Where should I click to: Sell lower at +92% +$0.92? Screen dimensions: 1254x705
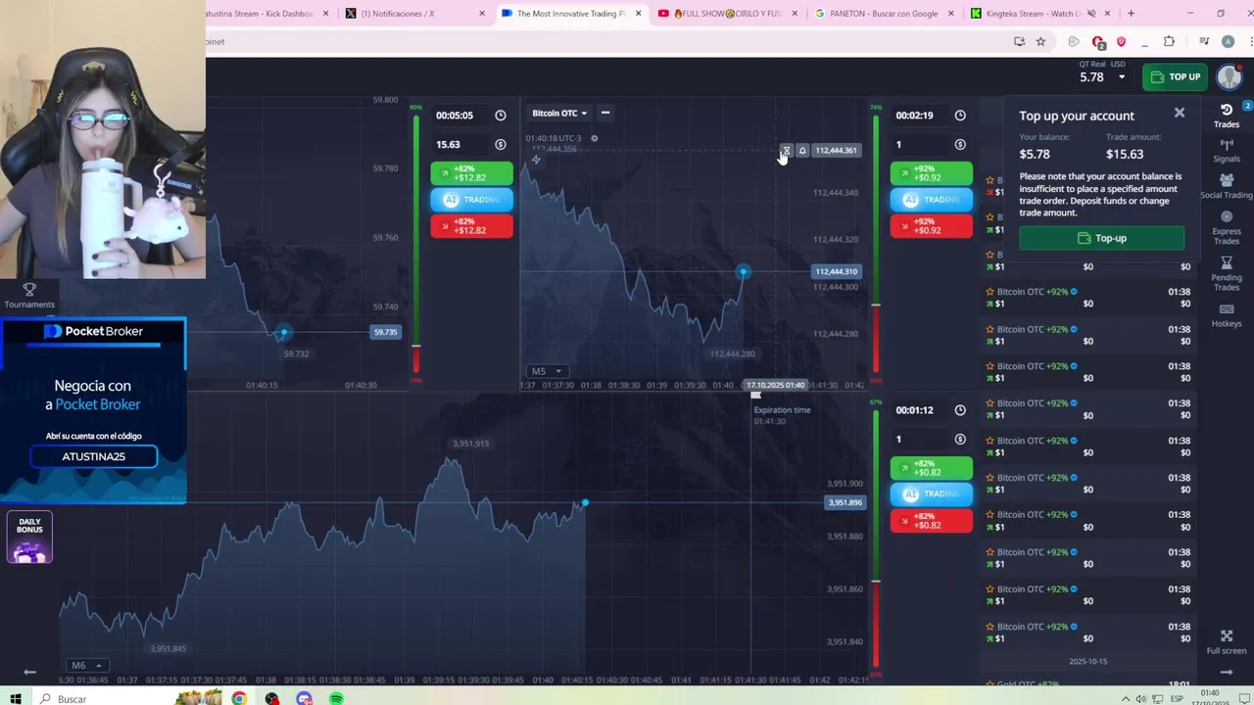(931, 225)
